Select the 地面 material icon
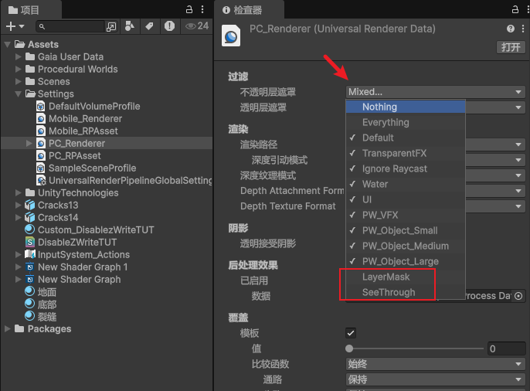530x391 pixels. (x=29, y=291)
